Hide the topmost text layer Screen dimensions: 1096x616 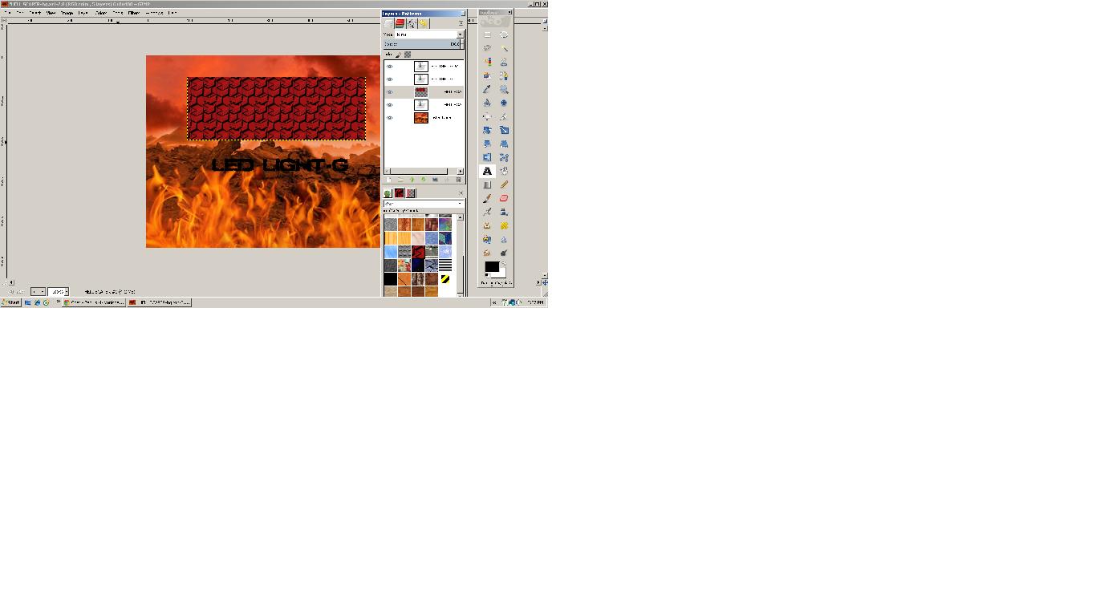pyautogui.click(x=390, y=67)
